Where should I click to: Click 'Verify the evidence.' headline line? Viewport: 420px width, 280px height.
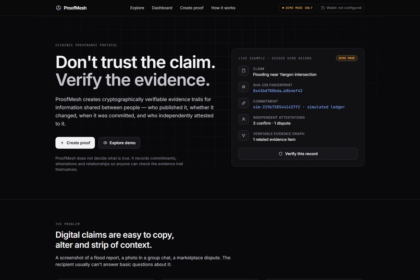pos(132,80)
